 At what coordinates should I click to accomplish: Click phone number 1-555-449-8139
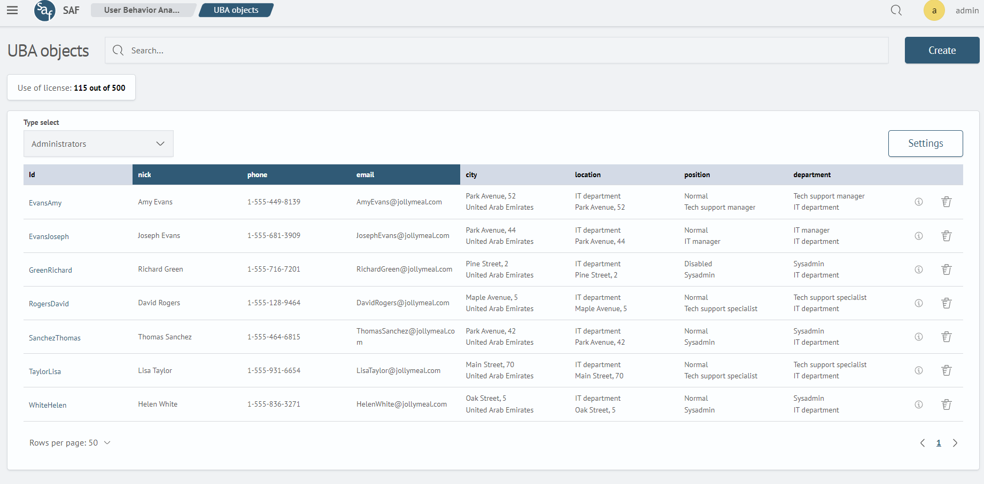pyautogui.click(x=274, y=202)
